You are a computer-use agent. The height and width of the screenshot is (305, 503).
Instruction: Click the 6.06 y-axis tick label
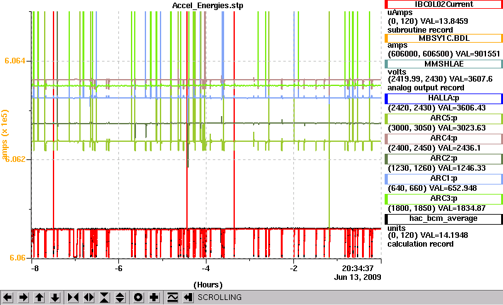tap(18, 258)
